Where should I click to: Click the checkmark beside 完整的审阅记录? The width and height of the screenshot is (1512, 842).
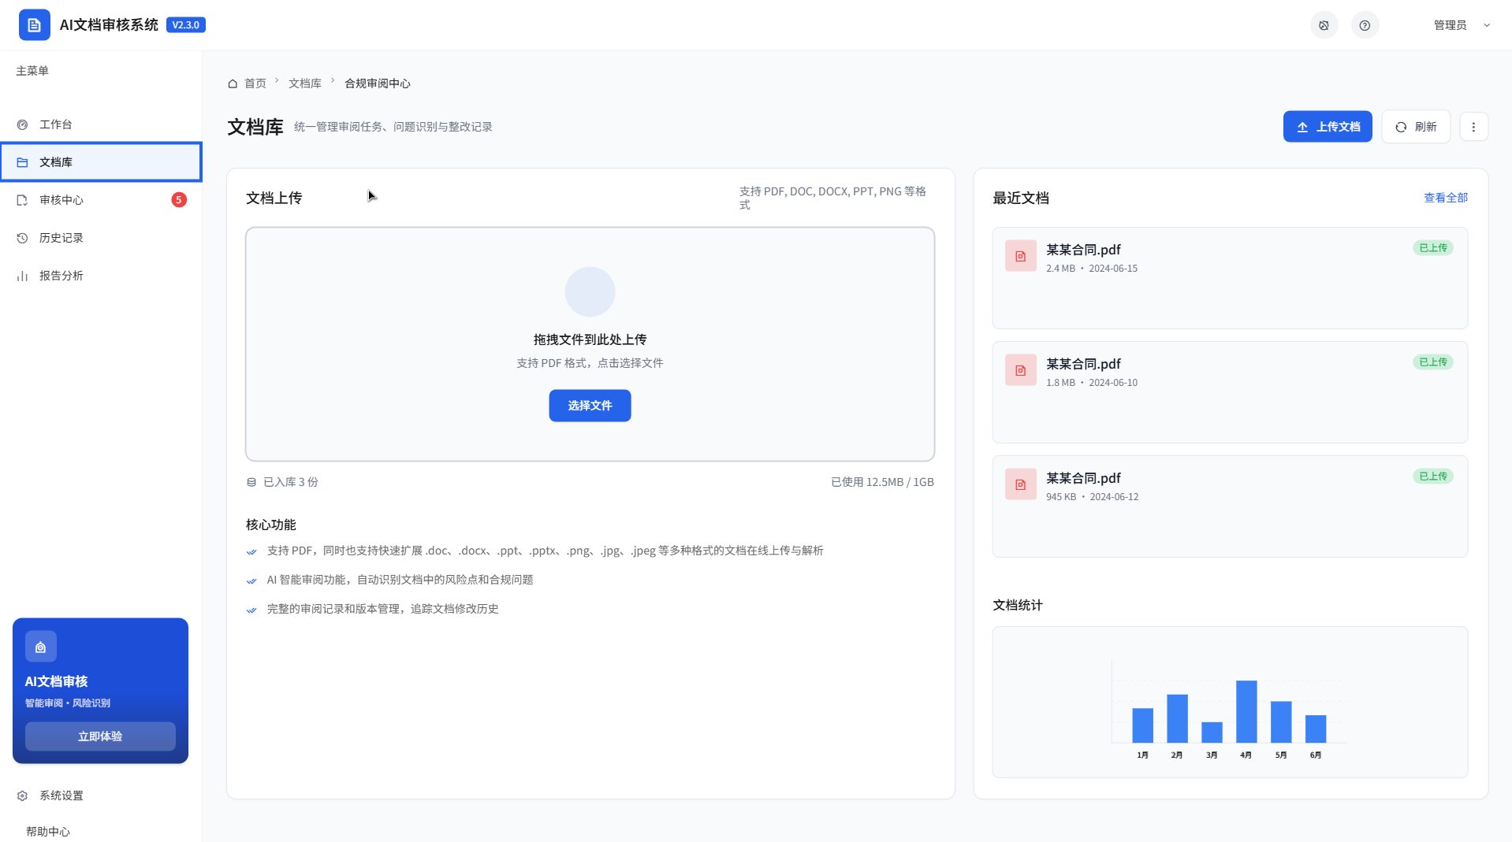(x=251, y=610)
